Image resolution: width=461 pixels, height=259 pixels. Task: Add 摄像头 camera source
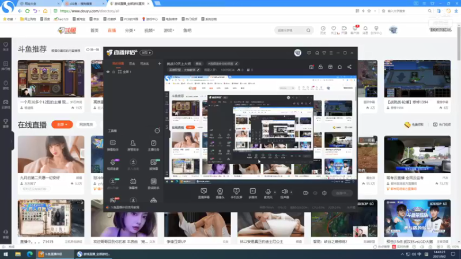[x=220, y=193]
